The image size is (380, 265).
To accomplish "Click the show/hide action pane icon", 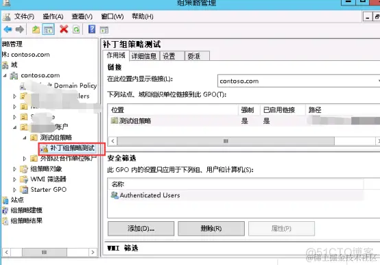I will click(104, 29).
